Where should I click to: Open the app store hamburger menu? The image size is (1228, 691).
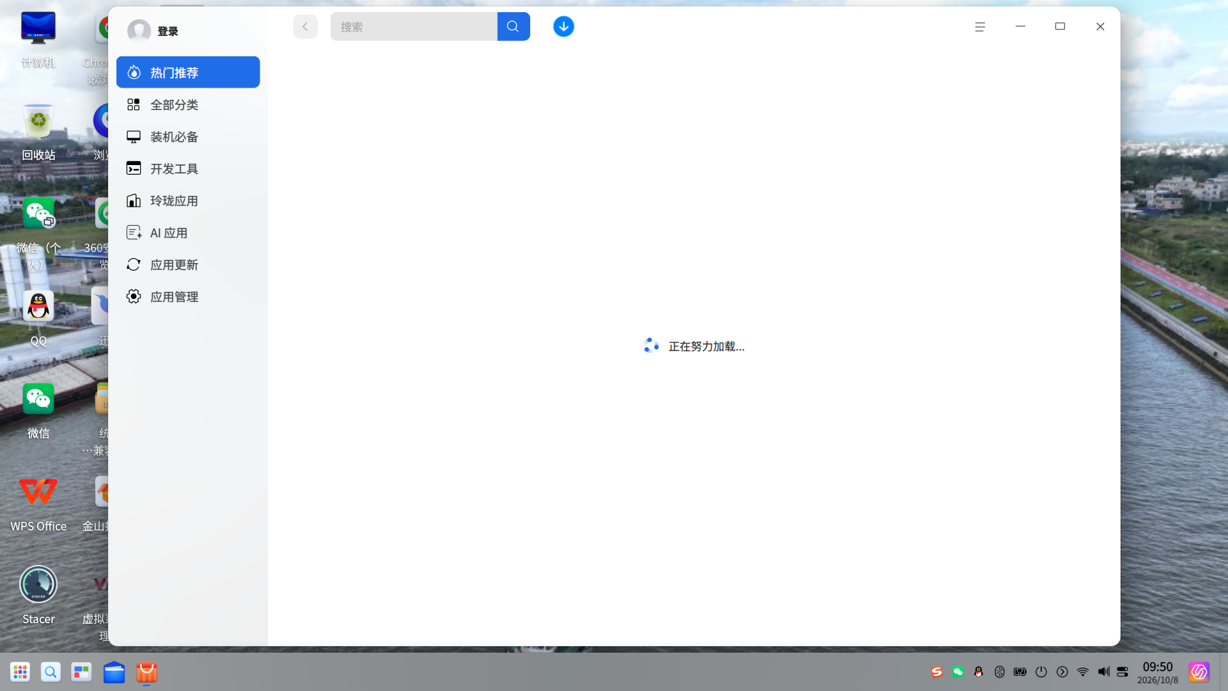pos(980,26)
